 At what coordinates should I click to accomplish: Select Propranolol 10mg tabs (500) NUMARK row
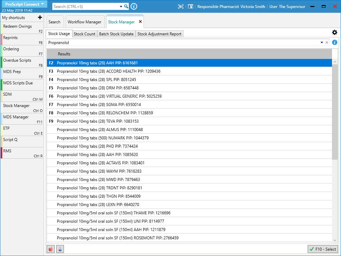click(x=189, y=138)
